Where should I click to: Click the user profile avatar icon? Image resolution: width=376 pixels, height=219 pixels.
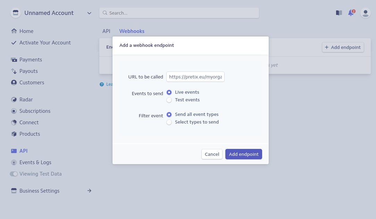tap(365, 13)
